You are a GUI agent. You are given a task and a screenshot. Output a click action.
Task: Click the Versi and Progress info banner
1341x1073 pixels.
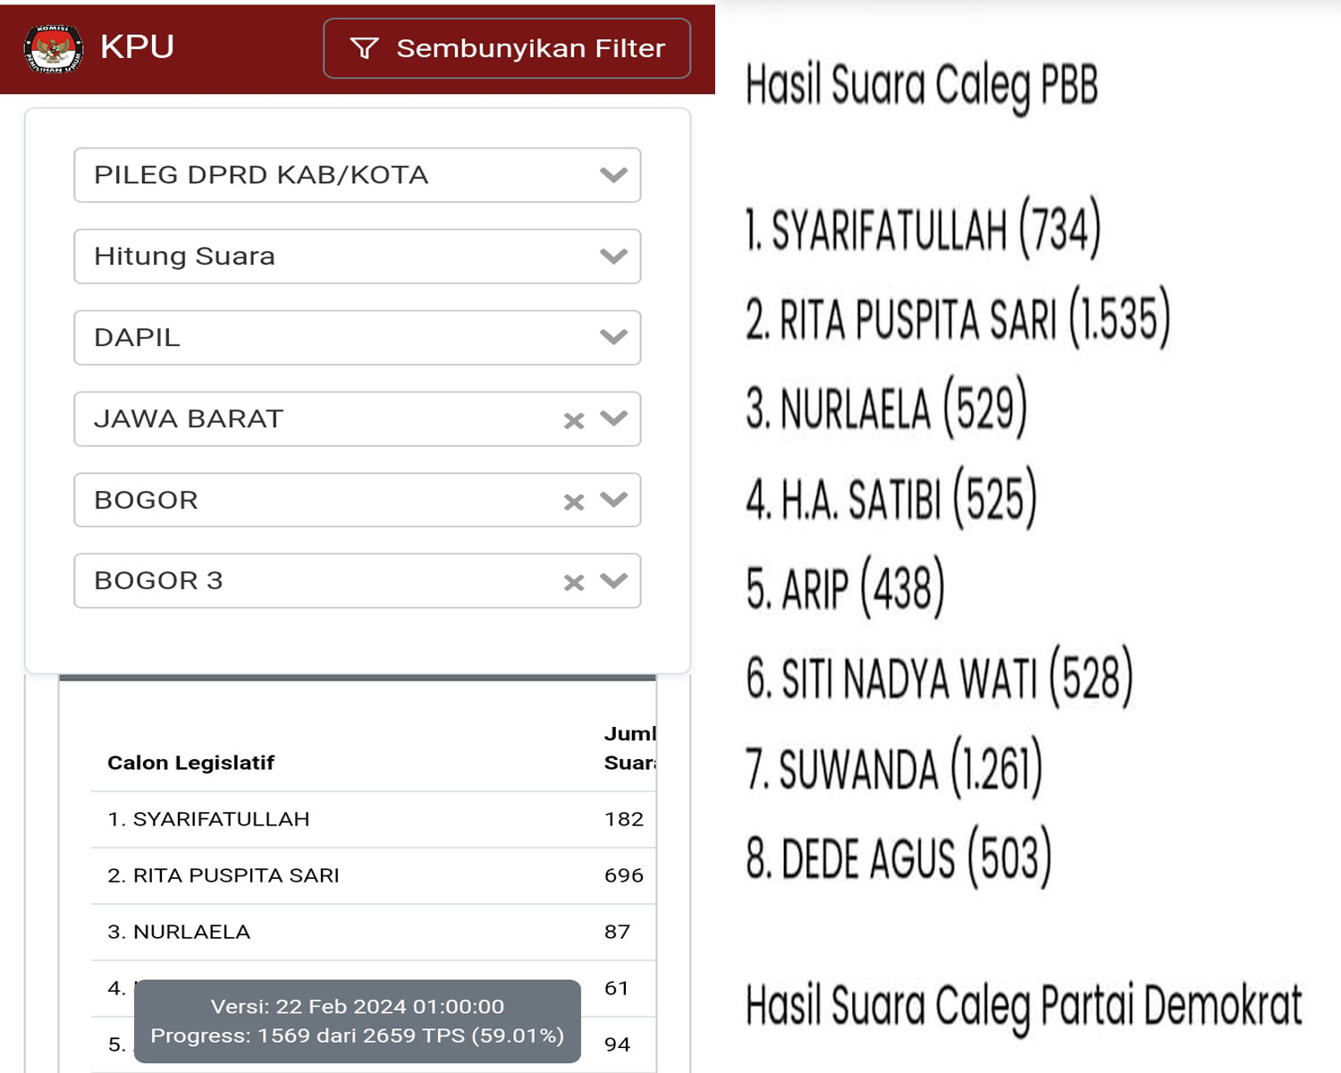coord(357,1021)
